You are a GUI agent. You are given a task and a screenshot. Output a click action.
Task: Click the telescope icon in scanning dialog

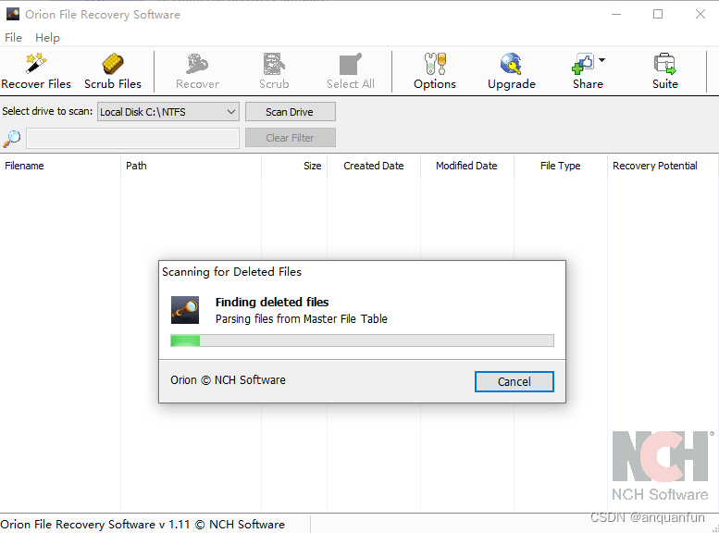point(185,310)
